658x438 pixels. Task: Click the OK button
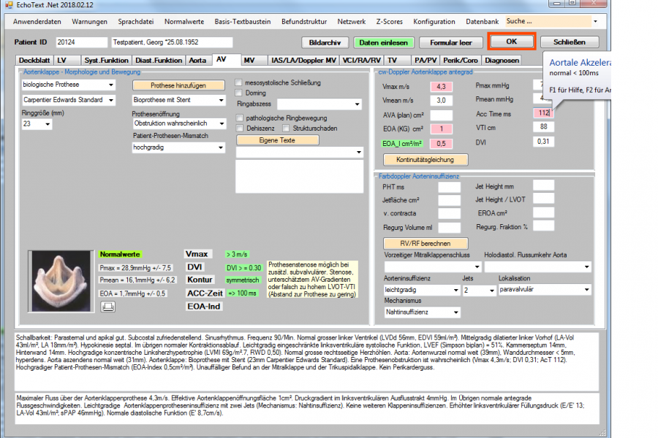pyautogui.click(x=512, y=42)
